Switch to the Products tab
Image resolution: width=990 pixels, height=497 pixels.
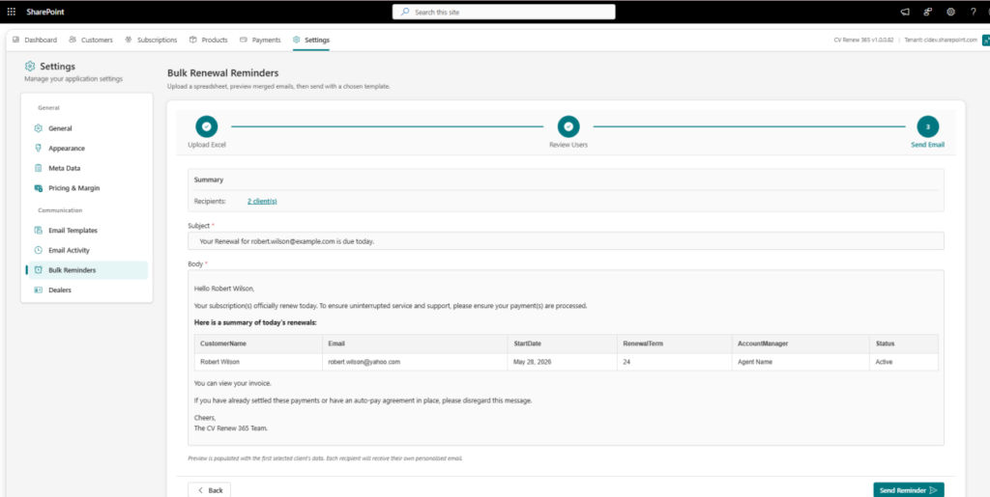[209, 40]
